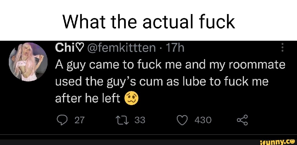Open the @femkittten handle link

122,49
